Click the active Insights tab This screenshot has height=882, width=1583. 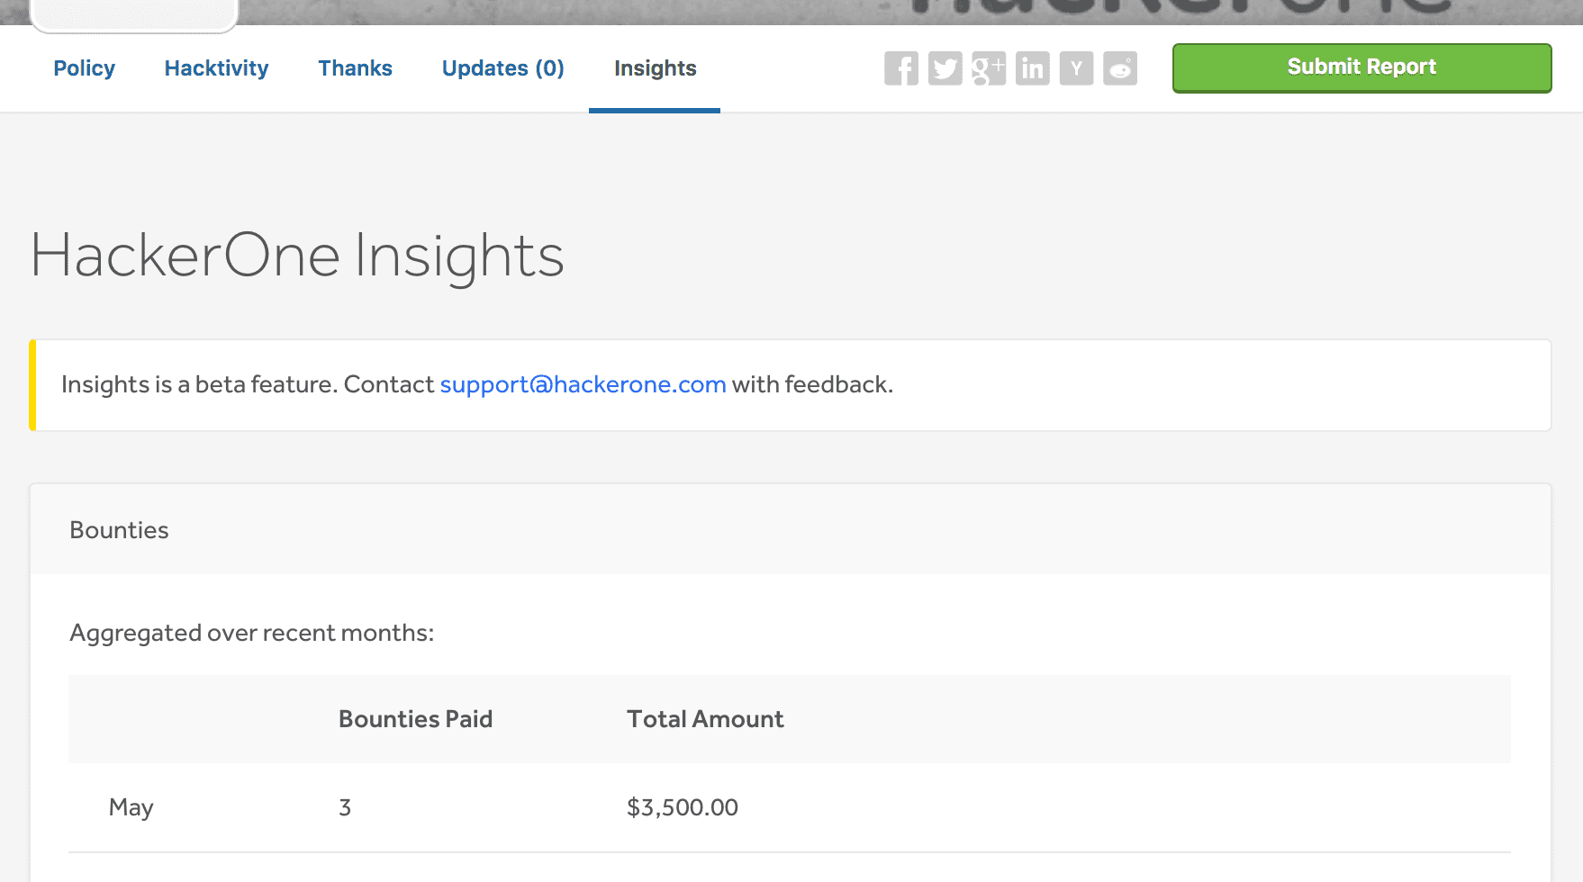pos(655,68)
